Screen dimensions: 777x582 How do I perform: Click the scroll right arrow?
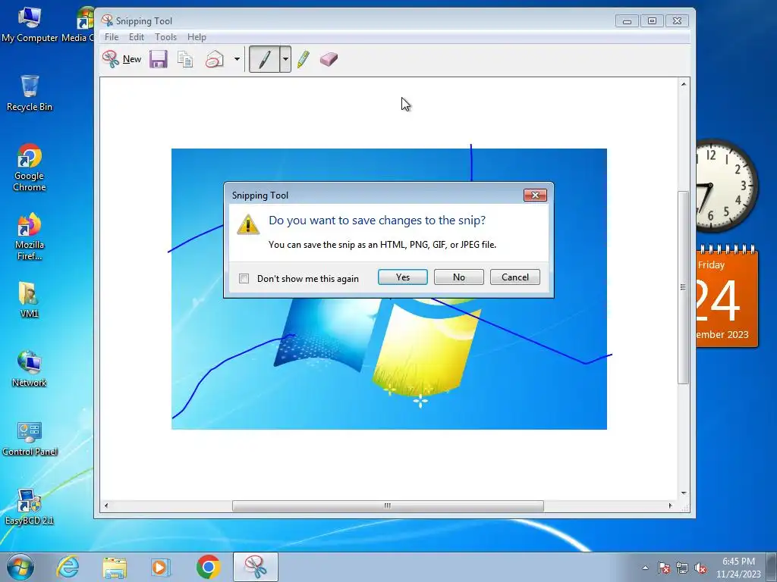tap(670, 505)
